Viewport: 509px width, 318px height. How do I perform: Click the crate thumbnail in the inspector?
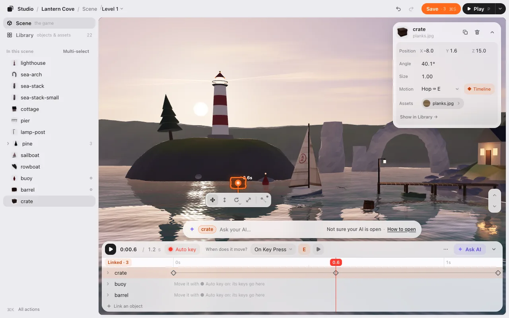point(403,32)
